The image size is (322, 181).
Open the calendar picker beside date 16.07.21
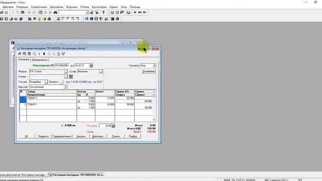(91, 65)
